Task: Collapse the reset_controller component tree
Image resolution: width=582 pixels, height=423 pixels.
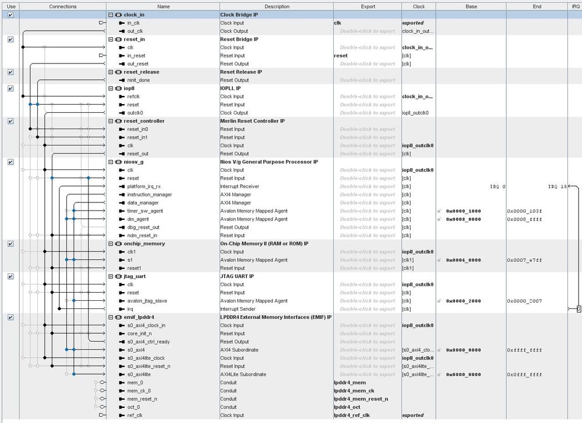Action: 111,121
